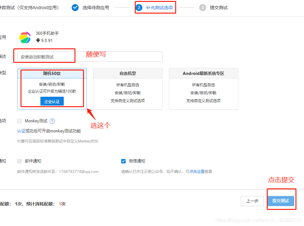
Task: Click the version text 9.0.91
Action: point(47,40)
